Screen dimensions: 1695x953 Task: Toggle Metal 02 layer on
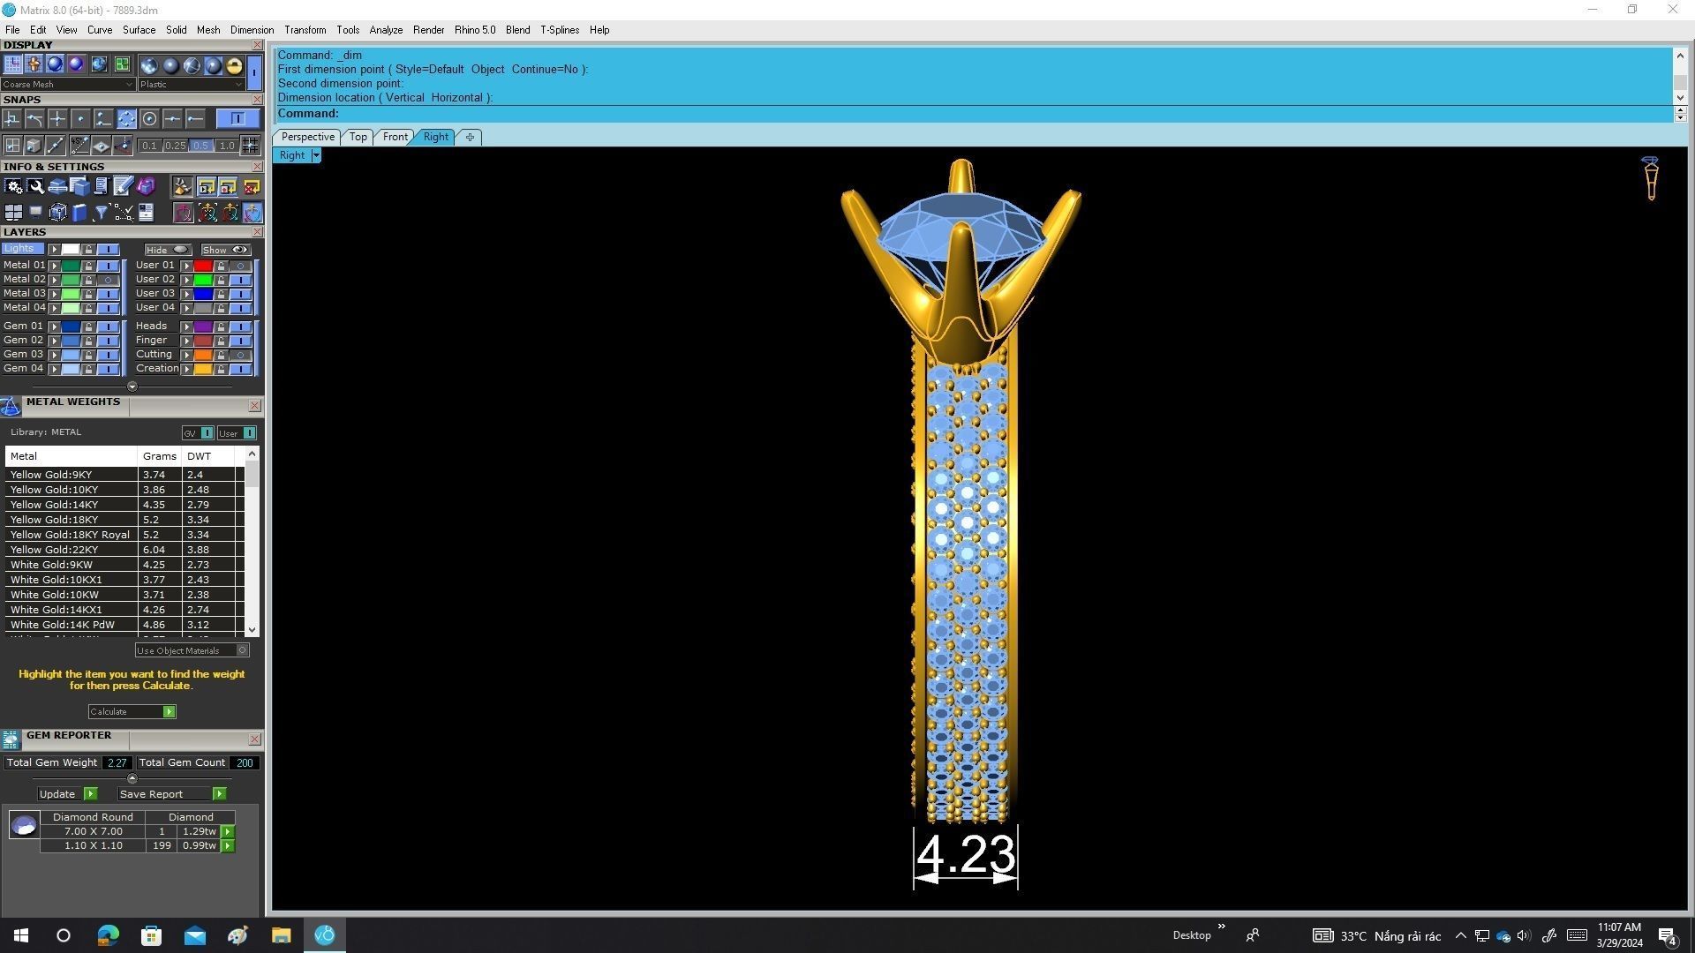point(108,280)
